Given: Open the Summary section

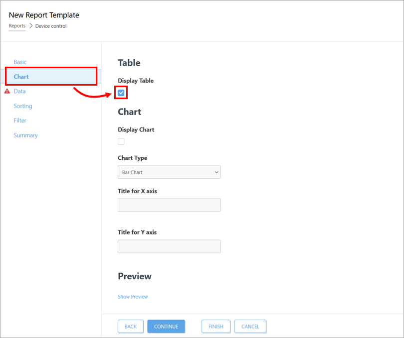Looking at the screenshot, I should pos(25,135).
